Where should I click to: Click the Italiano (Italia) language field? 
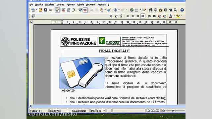(x=79, y=111)
